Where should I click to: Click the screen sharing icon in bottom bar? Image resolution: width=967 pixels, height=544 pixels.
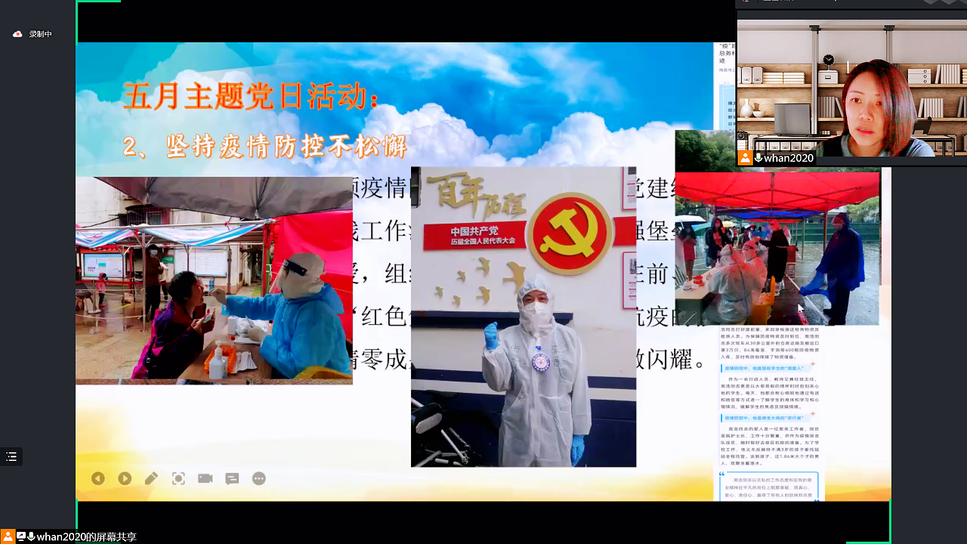[21, 536]
